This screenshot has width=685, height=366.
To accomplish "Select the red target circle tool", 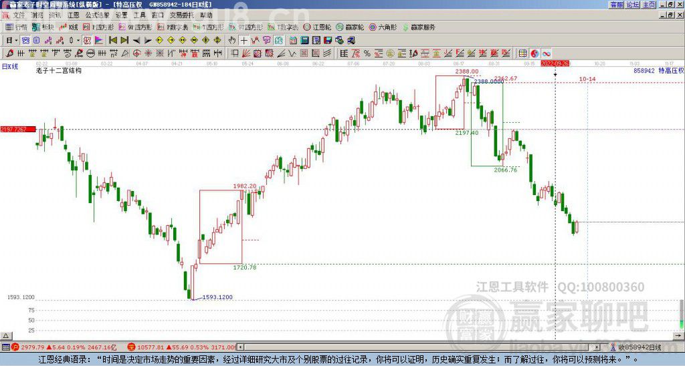I will point(136,53).
